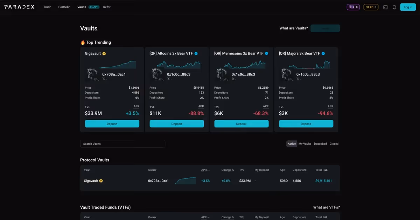Open the terminal/console icon in the header
The image size is (420, 220).
pos(386,7)
